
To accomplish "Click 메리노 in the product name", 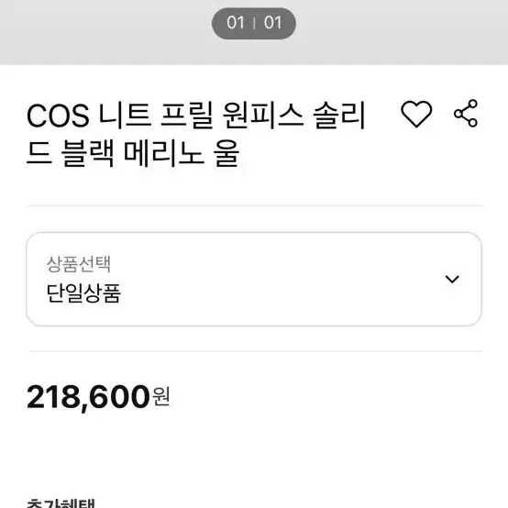I will pyautogui.click(x=164, y=152).
